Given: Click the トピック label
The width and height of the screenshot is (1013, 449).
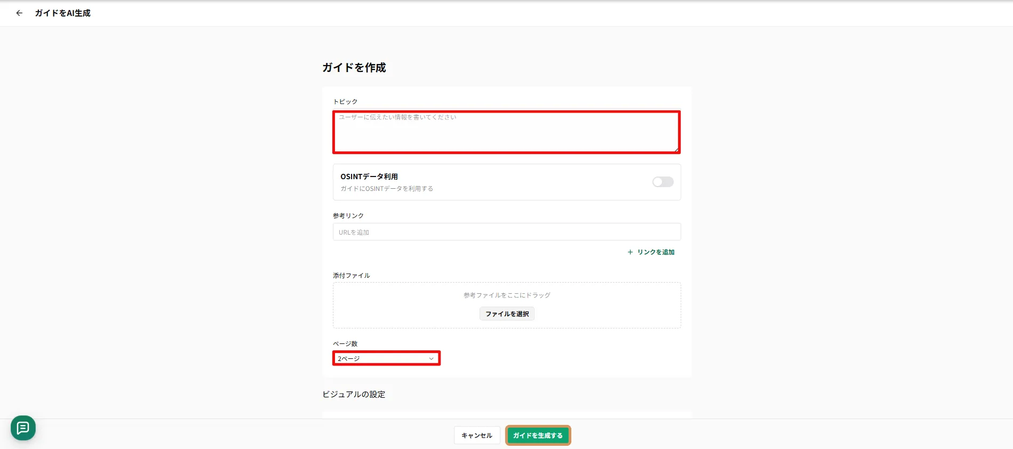Looking at the screenshot, I should [345, 101].
